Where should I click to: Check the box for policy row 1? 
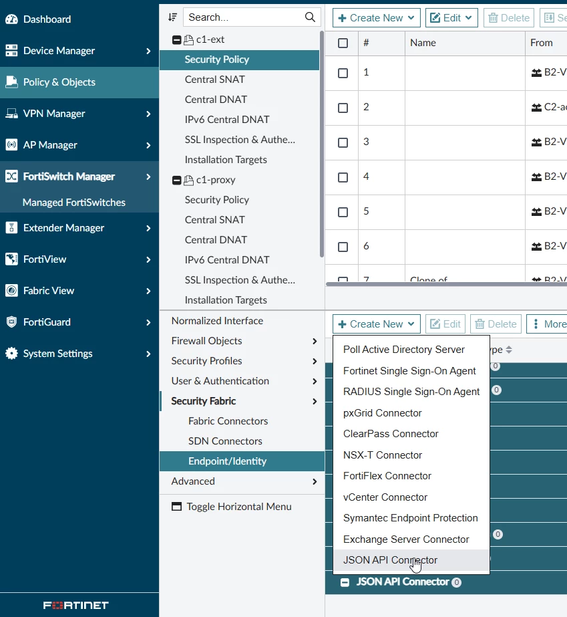pos(343,73)
